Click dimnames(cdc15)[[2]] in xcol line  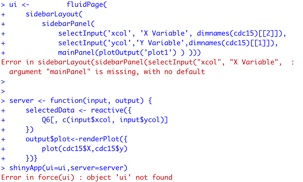239,34
